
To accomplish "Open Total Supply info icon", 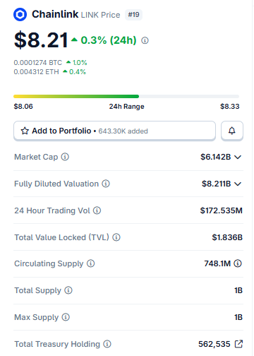I will [x=68, y=290].
